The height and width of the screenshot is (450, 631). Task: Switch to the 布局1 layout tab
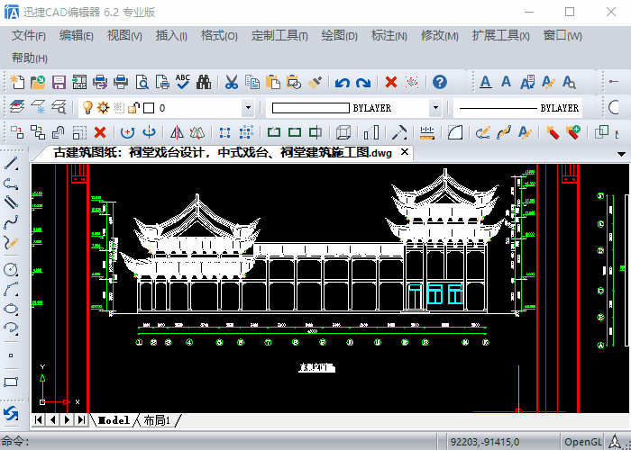158,420
